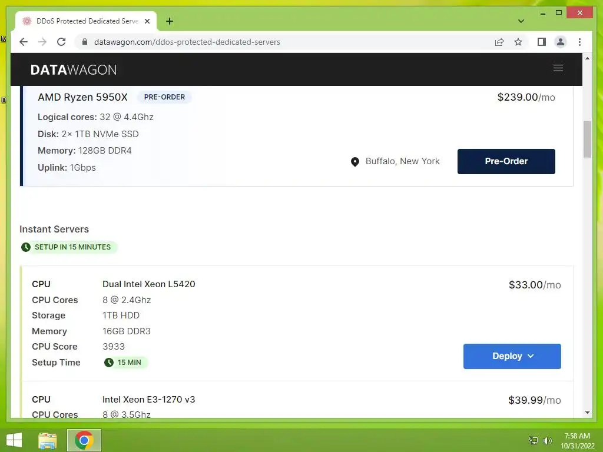Click the DATAWAGON logo

pyautogui.click(x=74, y=69)
